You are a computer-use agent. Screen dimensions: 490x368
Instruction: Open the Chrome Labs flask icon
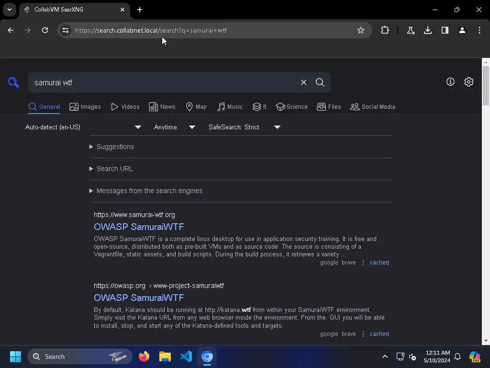[410, 30]
